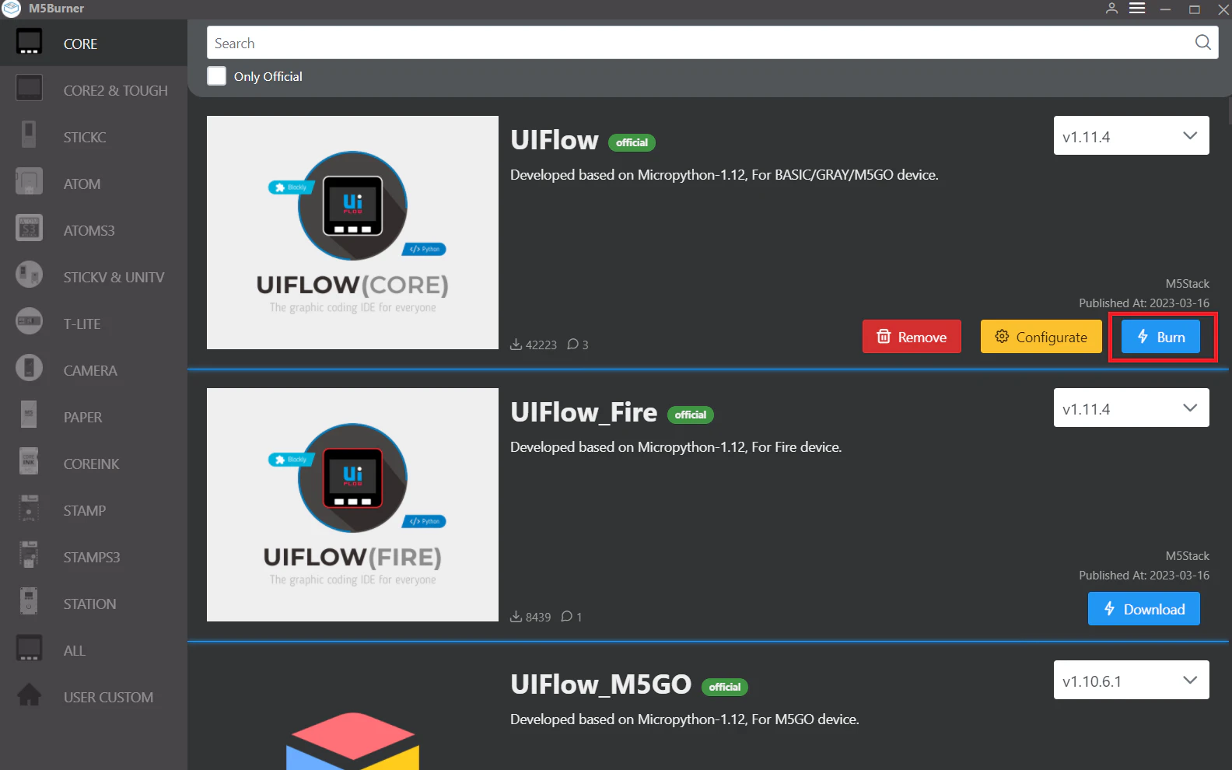Image resolution: width=1232 pixels, height=770 pixels.
Task: Expand UIFlow version v1.11.4 dropdown
Action: (x=1131, y=135)
